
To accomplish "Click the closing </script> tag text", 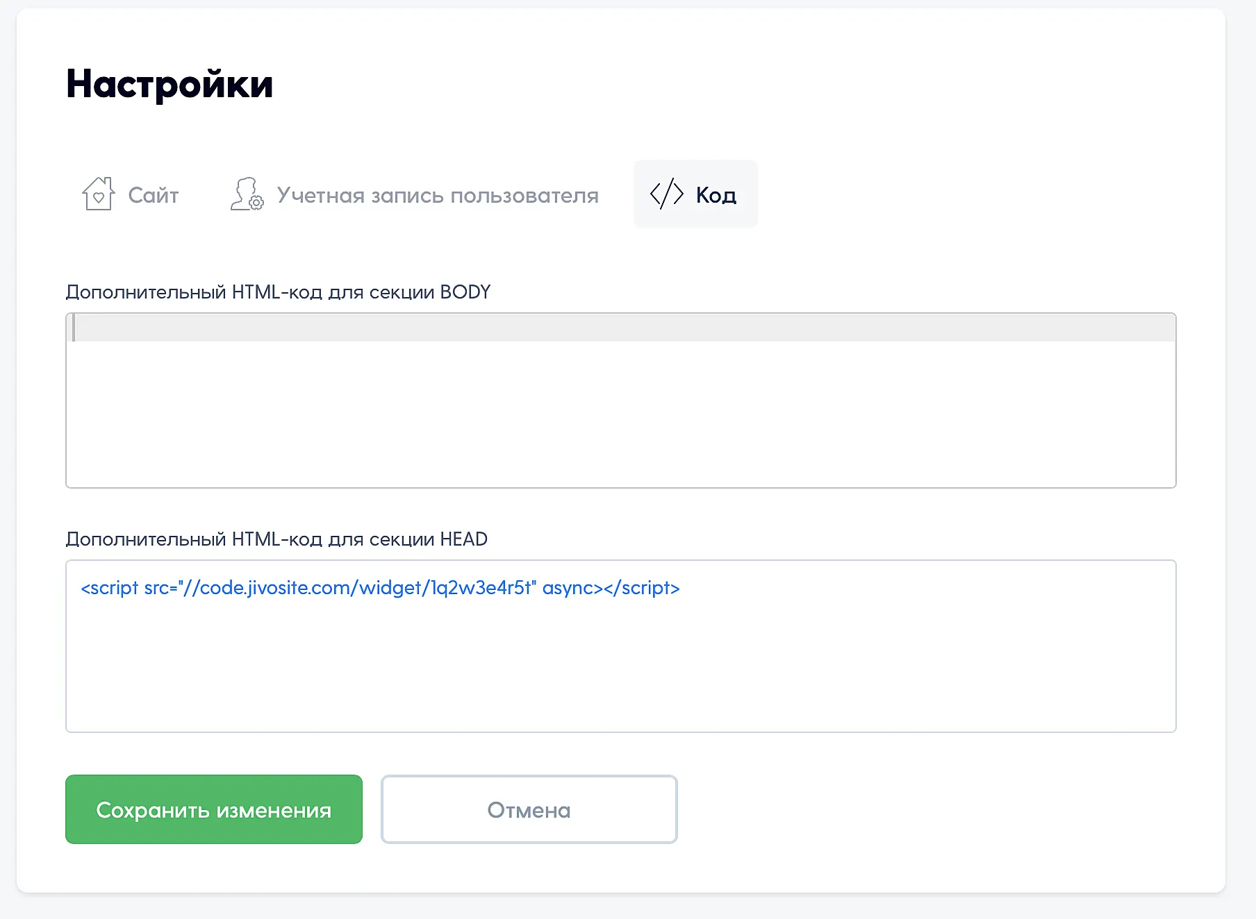I will (642, 588).
